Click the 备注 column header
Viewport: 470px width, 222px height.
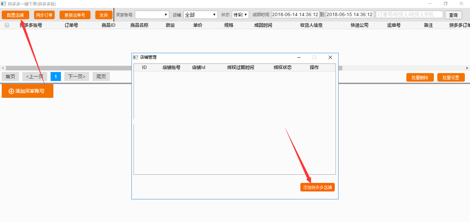428,25
